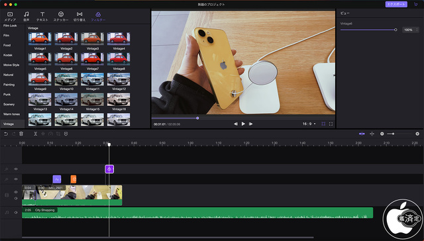Open the 切り替え transitions tab

click(79, 17)
